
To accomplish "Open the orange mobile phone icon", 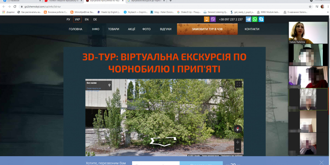I will 207,19.
